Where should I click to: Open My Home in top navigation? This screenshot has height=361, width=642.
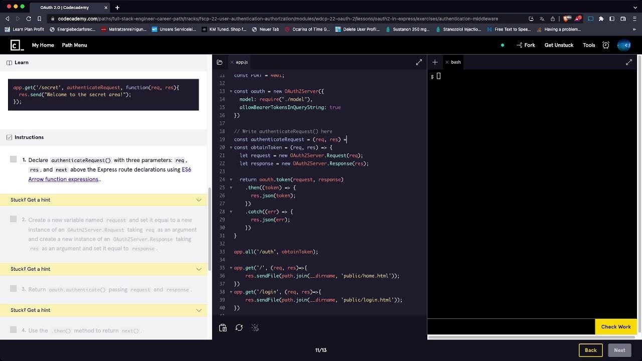coord(43,45)
